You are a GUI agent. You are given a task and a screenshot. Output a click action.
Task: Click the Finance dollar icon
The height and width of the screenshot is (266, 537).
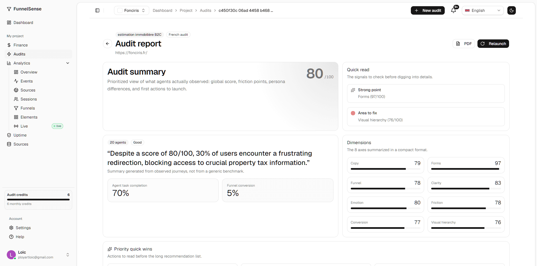(x=9, y=45)
